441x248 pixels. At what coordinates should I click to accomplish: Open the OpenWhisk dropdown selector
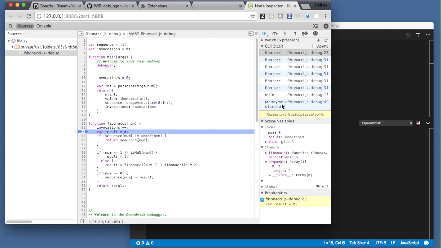click(387, 123)
